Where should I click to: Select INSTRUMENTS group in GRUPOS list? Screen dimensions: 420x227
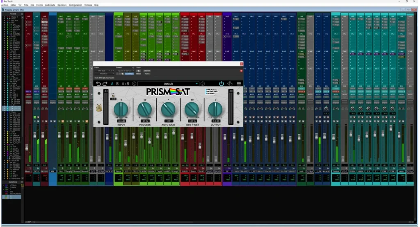click(15, 193)
